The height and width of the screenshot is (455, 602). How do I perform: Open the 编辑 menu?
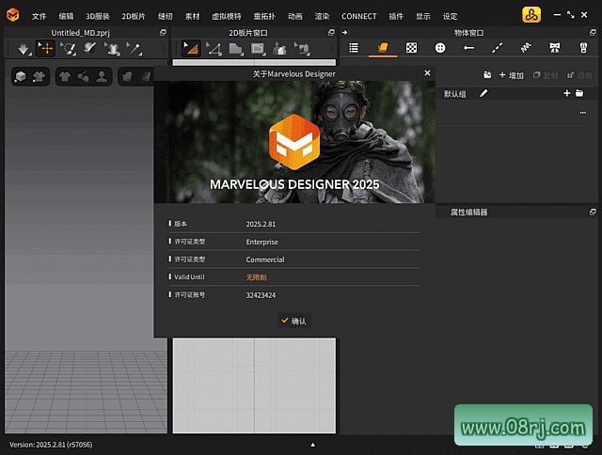click(x=66, y=16)
